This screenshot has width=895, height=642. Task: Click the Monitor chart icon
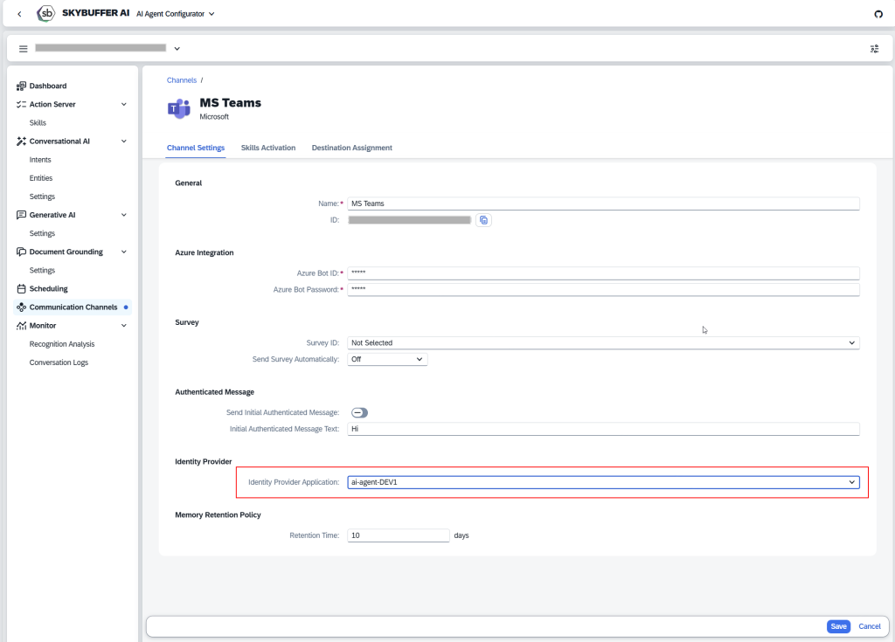pyautogui.click(x=21, y=325)
